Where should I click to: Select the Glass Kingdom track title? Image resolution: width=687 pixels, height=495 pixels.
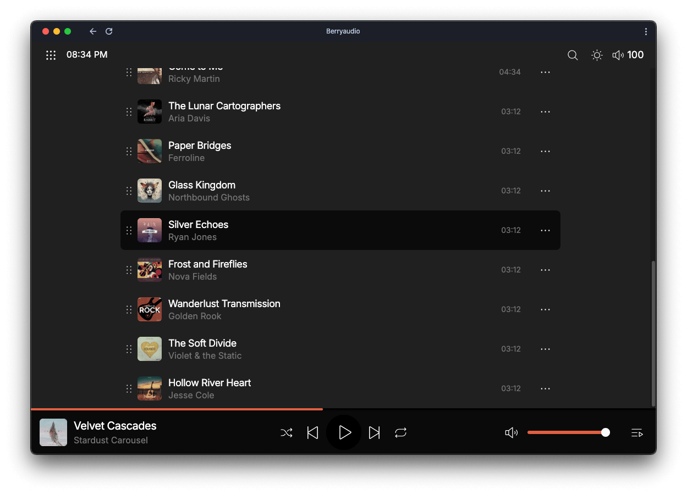tap(202, 185)
